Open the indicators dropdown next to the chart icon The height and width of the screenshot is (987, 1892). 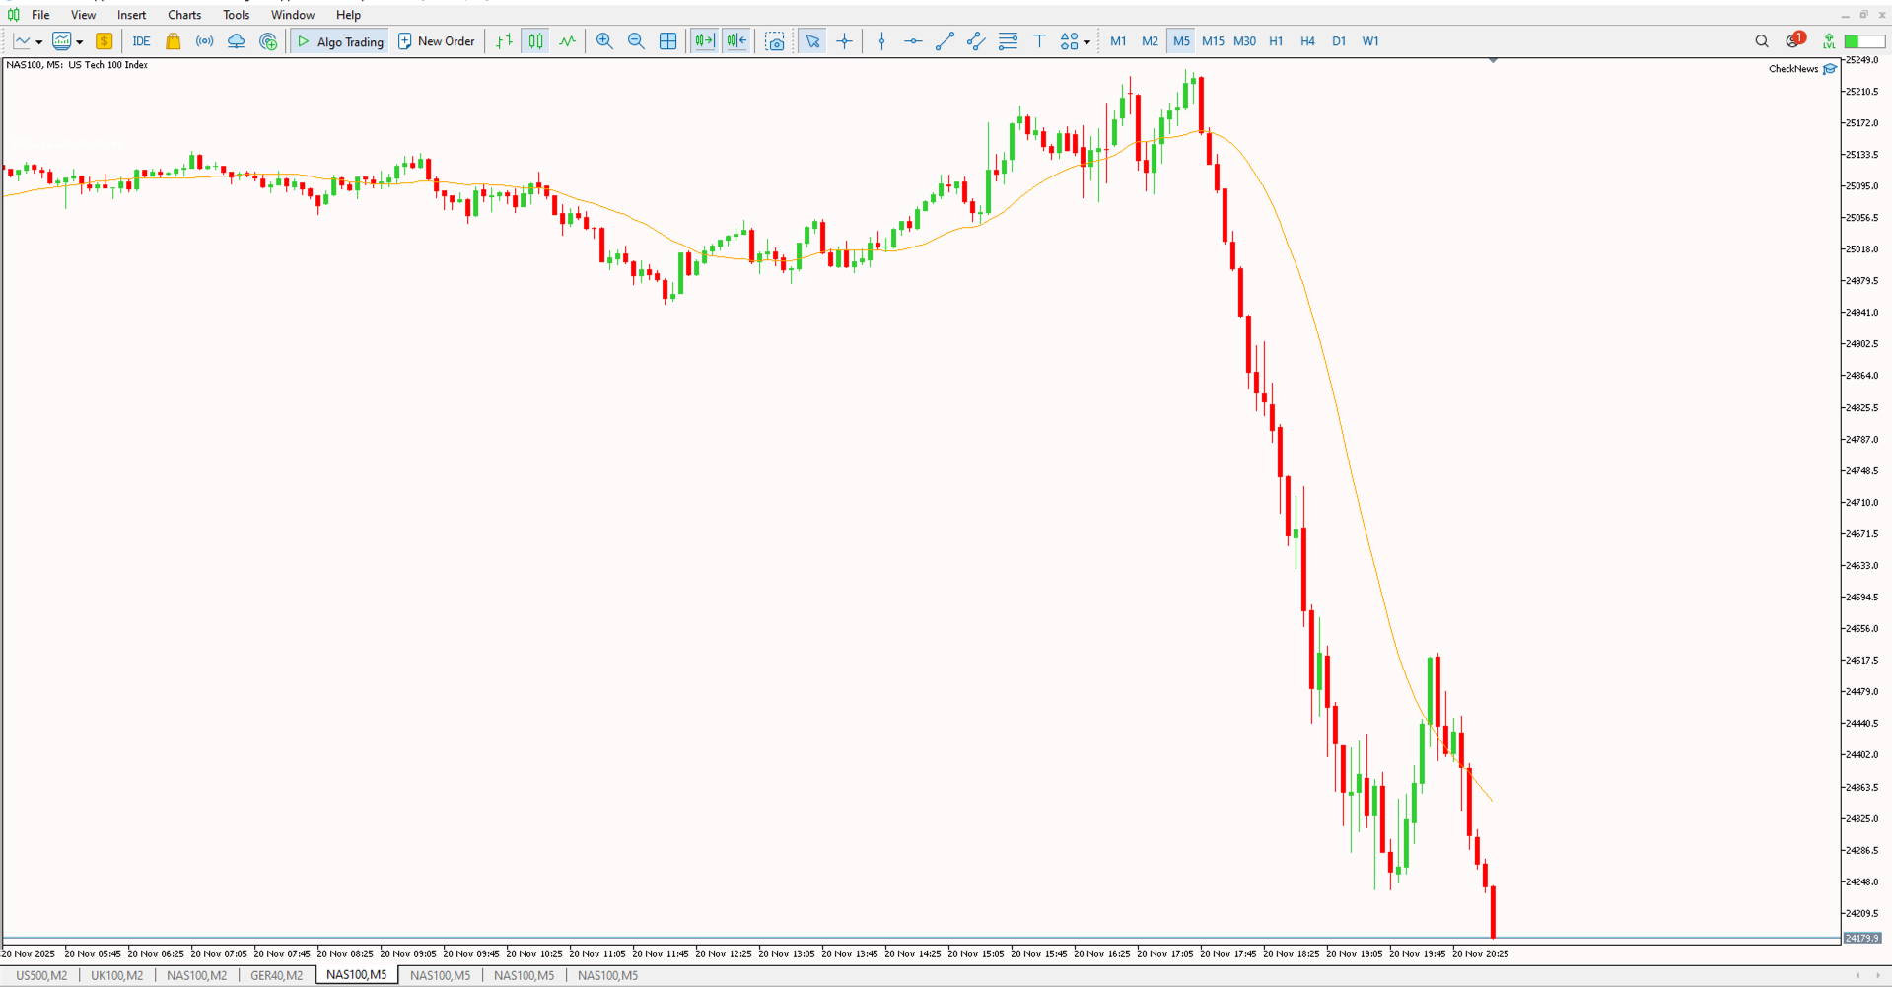[79, 41]
